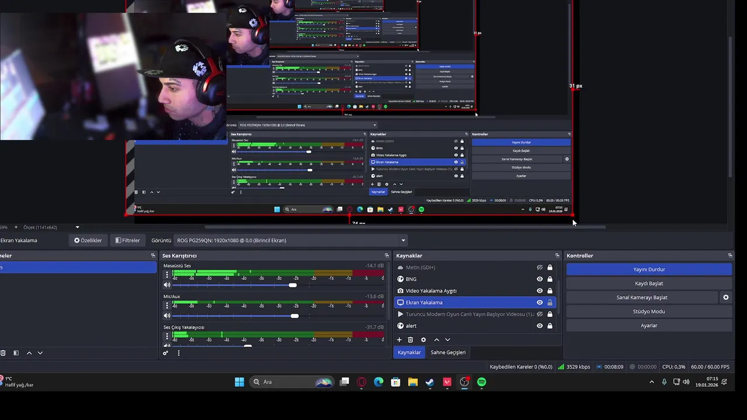Open Steam from the taskbar

(x=430, y=382)
